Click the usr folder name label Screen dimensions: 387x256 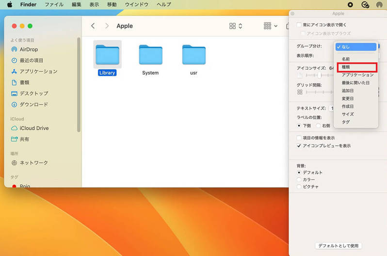point(194,73)
